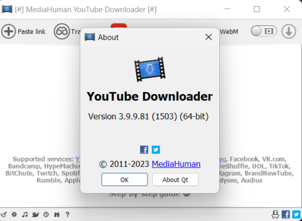Click the binoculars icon in the status bar
302x221 pixels.
57,214
